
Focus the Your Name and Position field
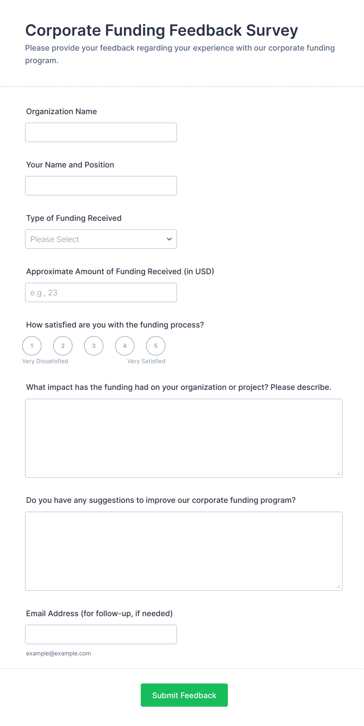click(x=101, y=186)
